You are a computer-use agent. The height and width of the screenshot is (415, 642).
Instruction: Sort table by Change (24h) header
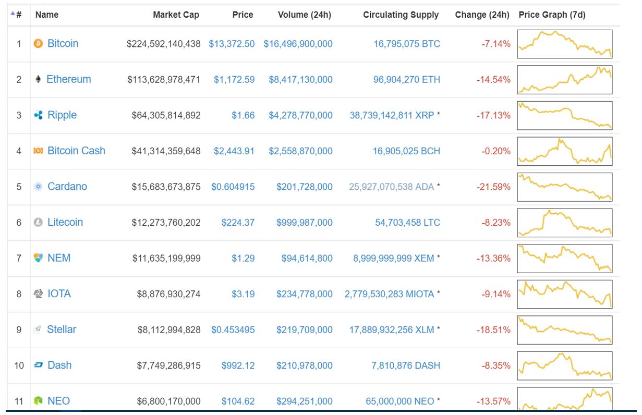point(482,15)
